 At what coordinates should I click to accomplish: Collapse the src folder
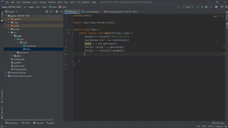9,32
